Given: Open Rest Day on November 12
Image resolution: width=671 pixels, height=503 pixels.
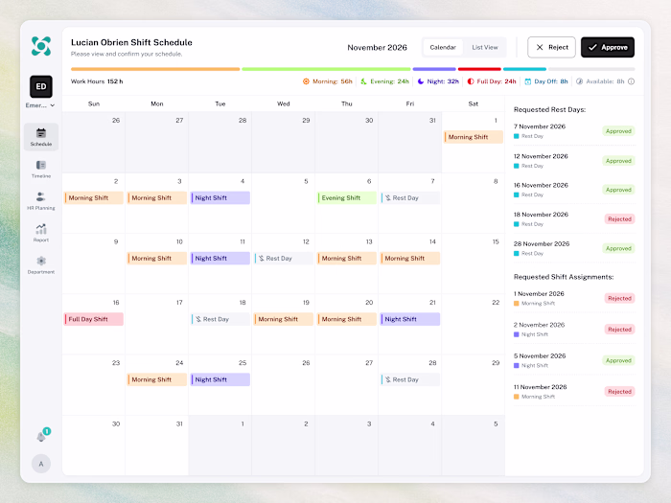Looking at the screenshot, I should (284, 259).
